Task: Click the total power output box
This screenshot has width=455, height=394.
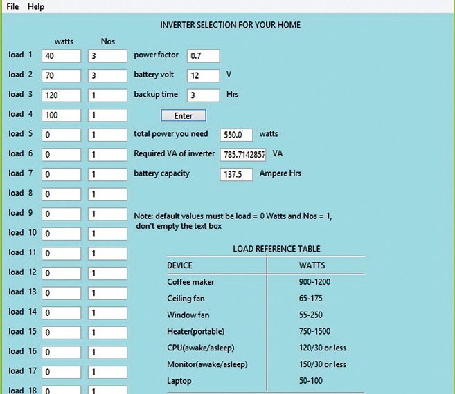Action: [x=236, y=135]
